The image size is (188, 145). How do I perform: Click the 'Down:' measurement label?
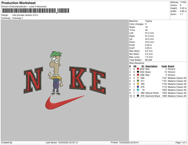(132, 42)
